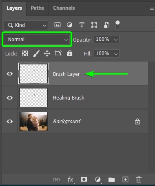The width and height of the screenshot is (155, 186).
Task: Select the Healing Brush layer thumbnail
Action: pyautogui.click(x=33, y=97)
